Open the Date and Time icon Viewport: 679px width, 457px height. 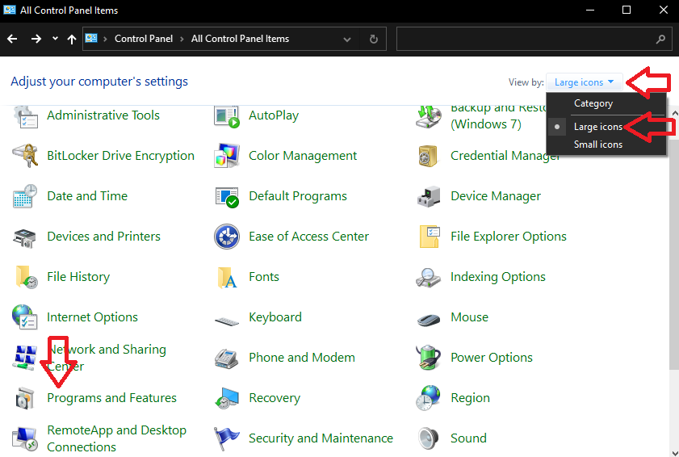[x=25, y=196]
